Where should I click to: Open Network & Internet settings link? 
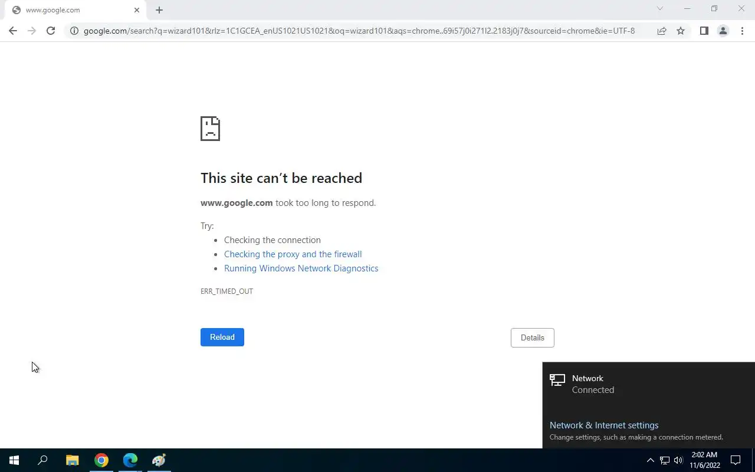click(x=604, y=425)
